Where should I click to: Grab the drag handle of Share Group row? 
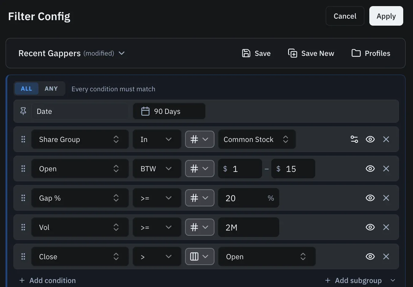pos(23,139)
